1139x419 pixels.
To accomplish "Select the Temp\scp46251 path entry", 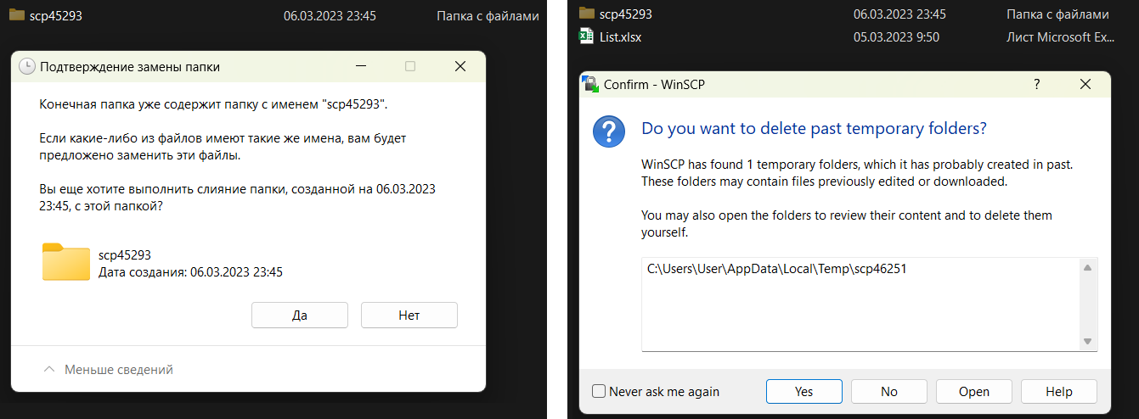I will pyautogui.click(x=770, y=269).
